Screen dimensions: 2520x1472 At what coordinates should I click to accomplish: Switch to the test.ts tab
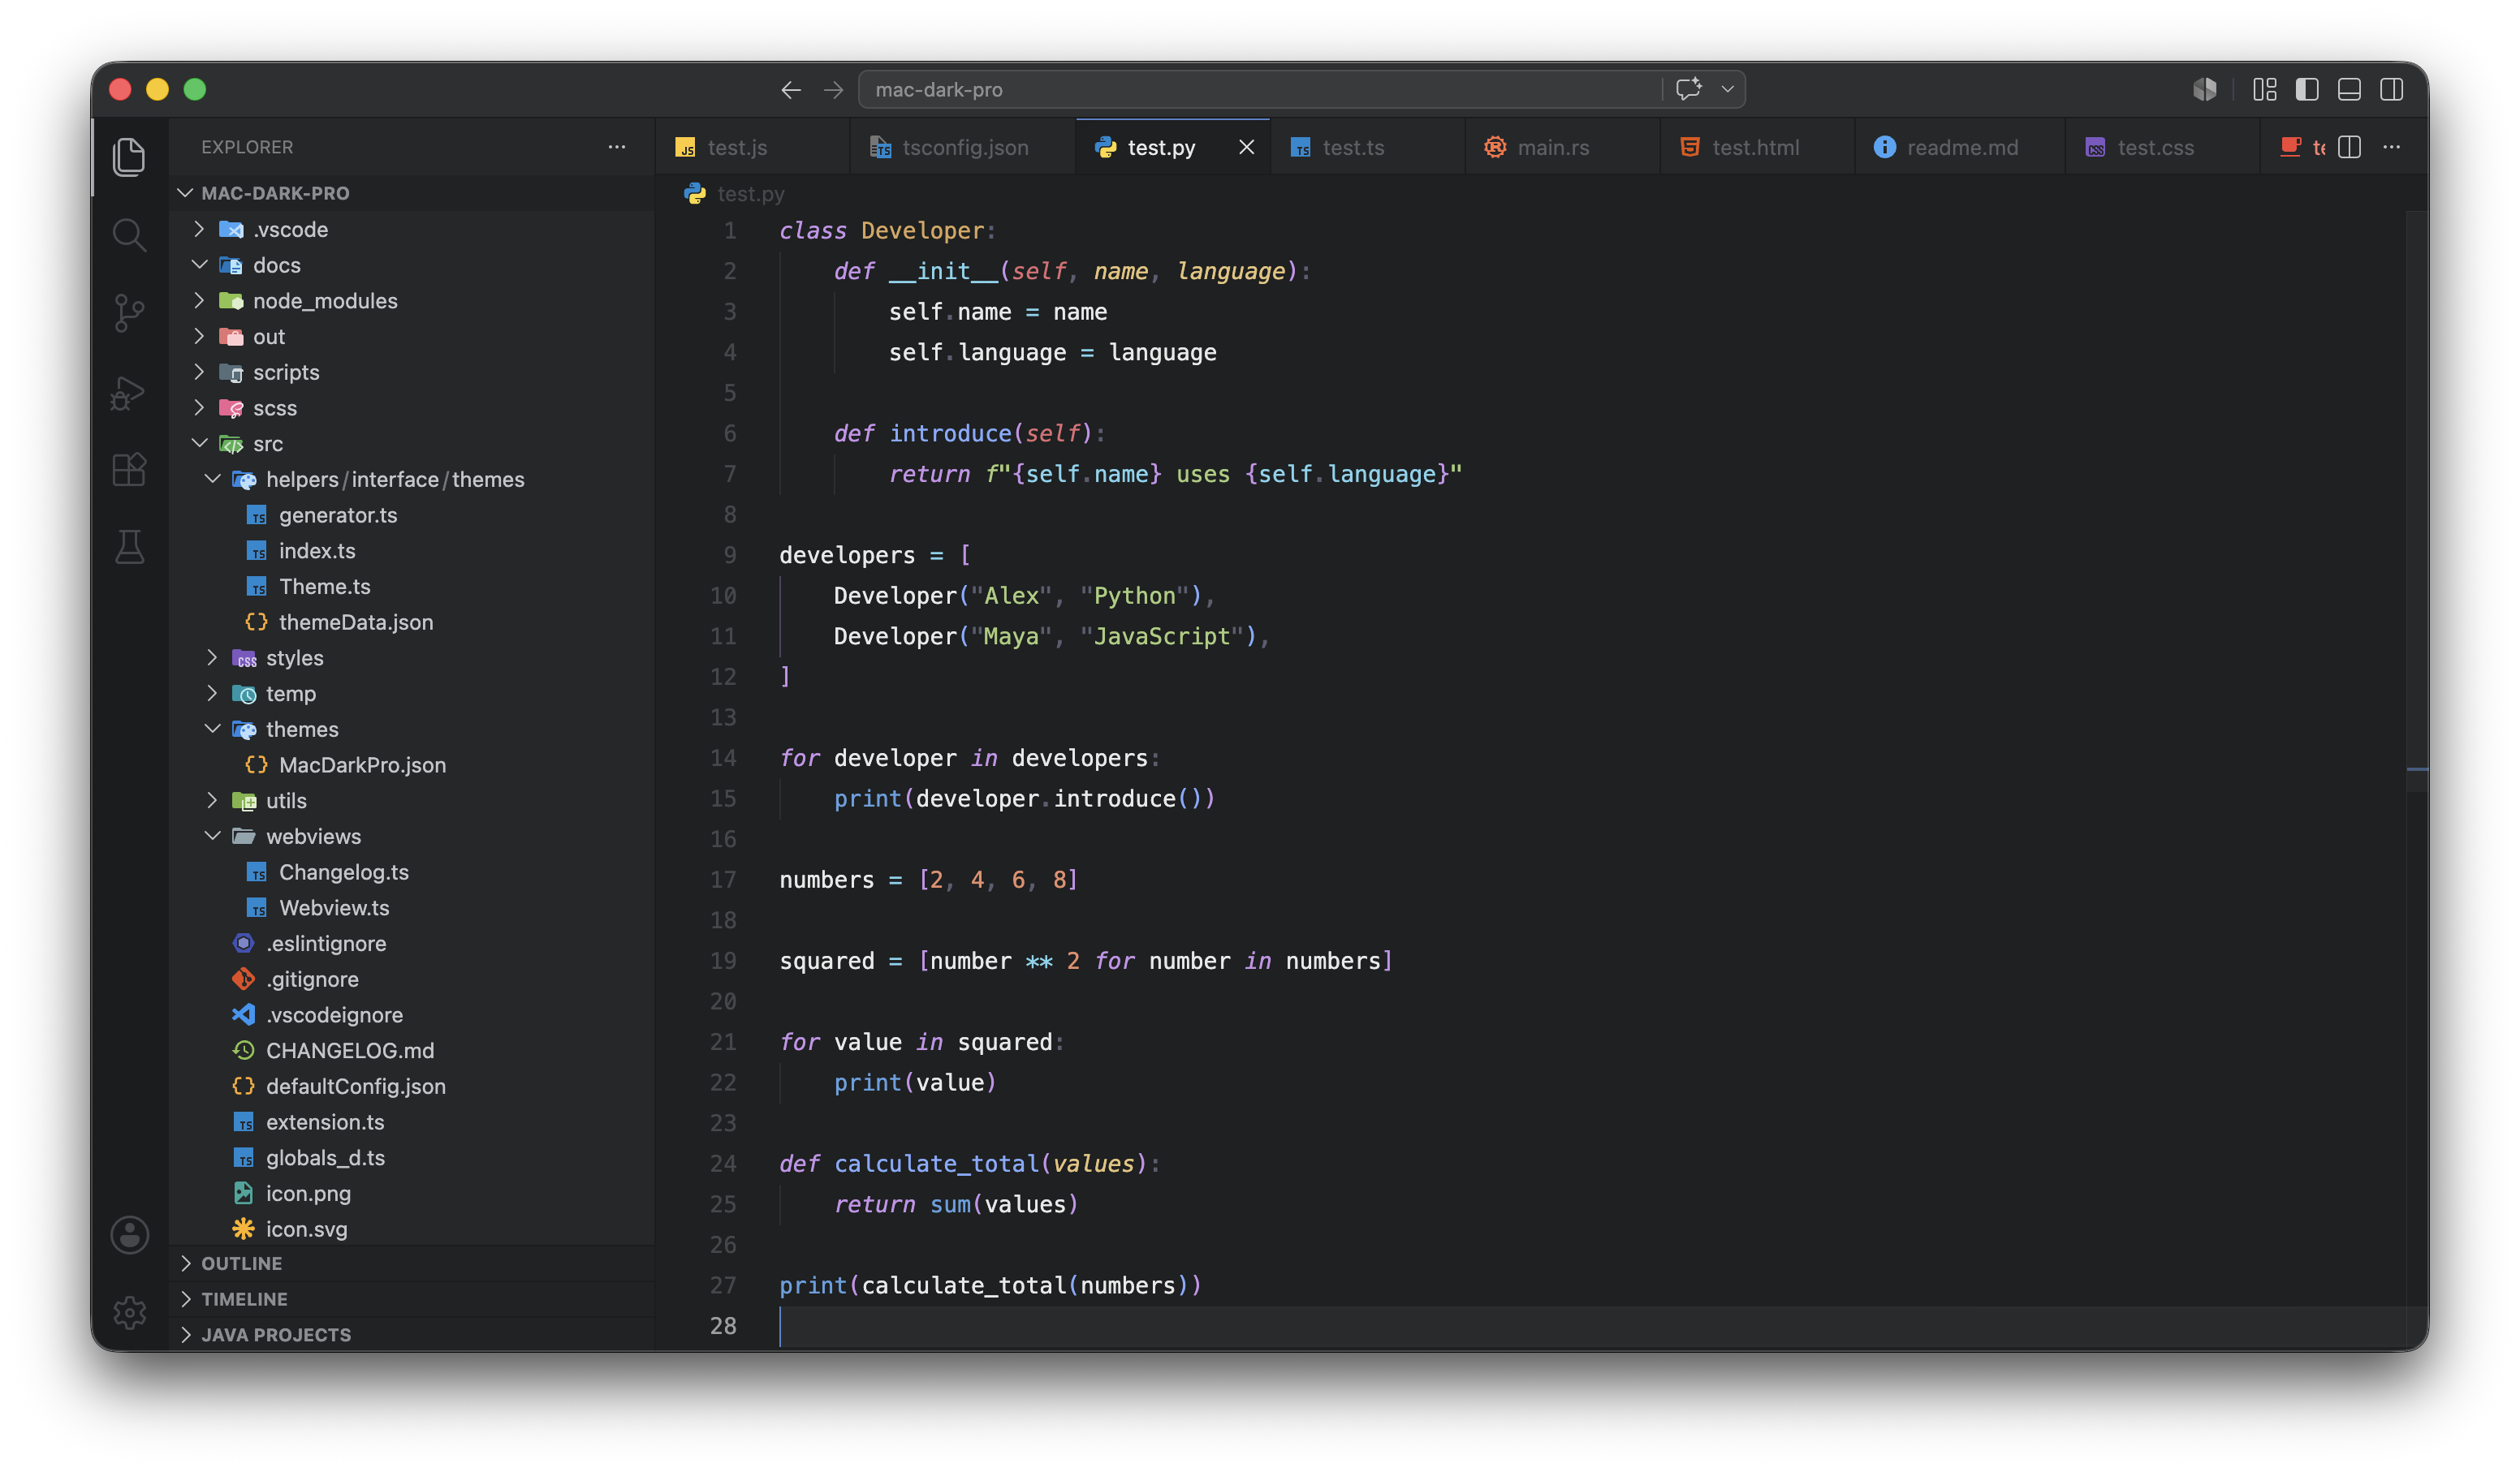click(1367, 147)
